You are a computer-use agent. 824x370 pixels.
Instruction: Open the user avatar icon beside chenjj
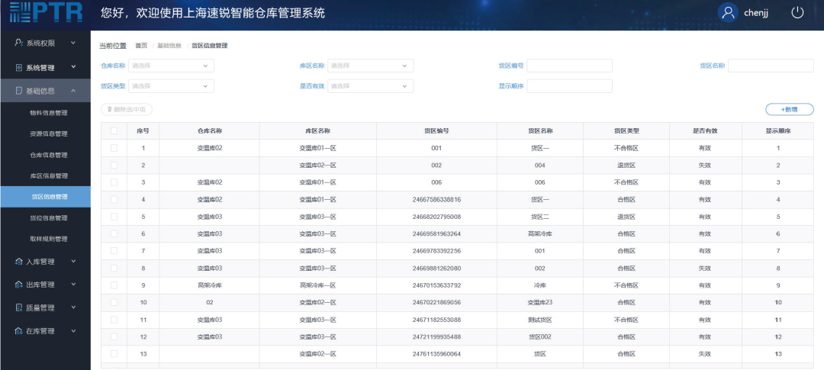(728, 13)
